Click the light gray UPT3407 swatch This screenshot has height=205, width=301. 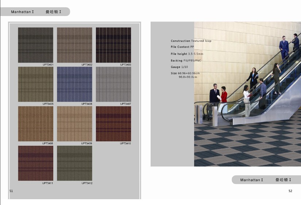pos(113,84)
